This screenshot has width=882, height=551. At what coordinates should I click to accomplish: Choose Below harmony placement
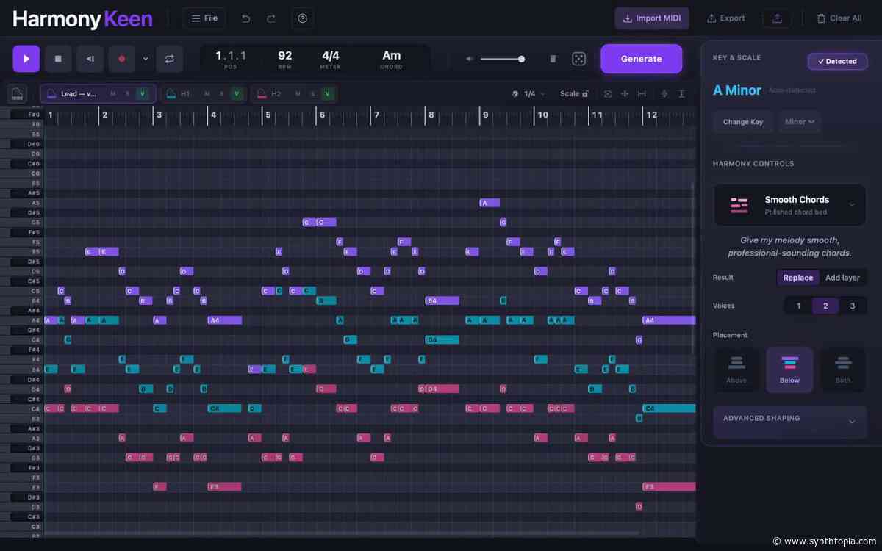click(x=790, y=370)
